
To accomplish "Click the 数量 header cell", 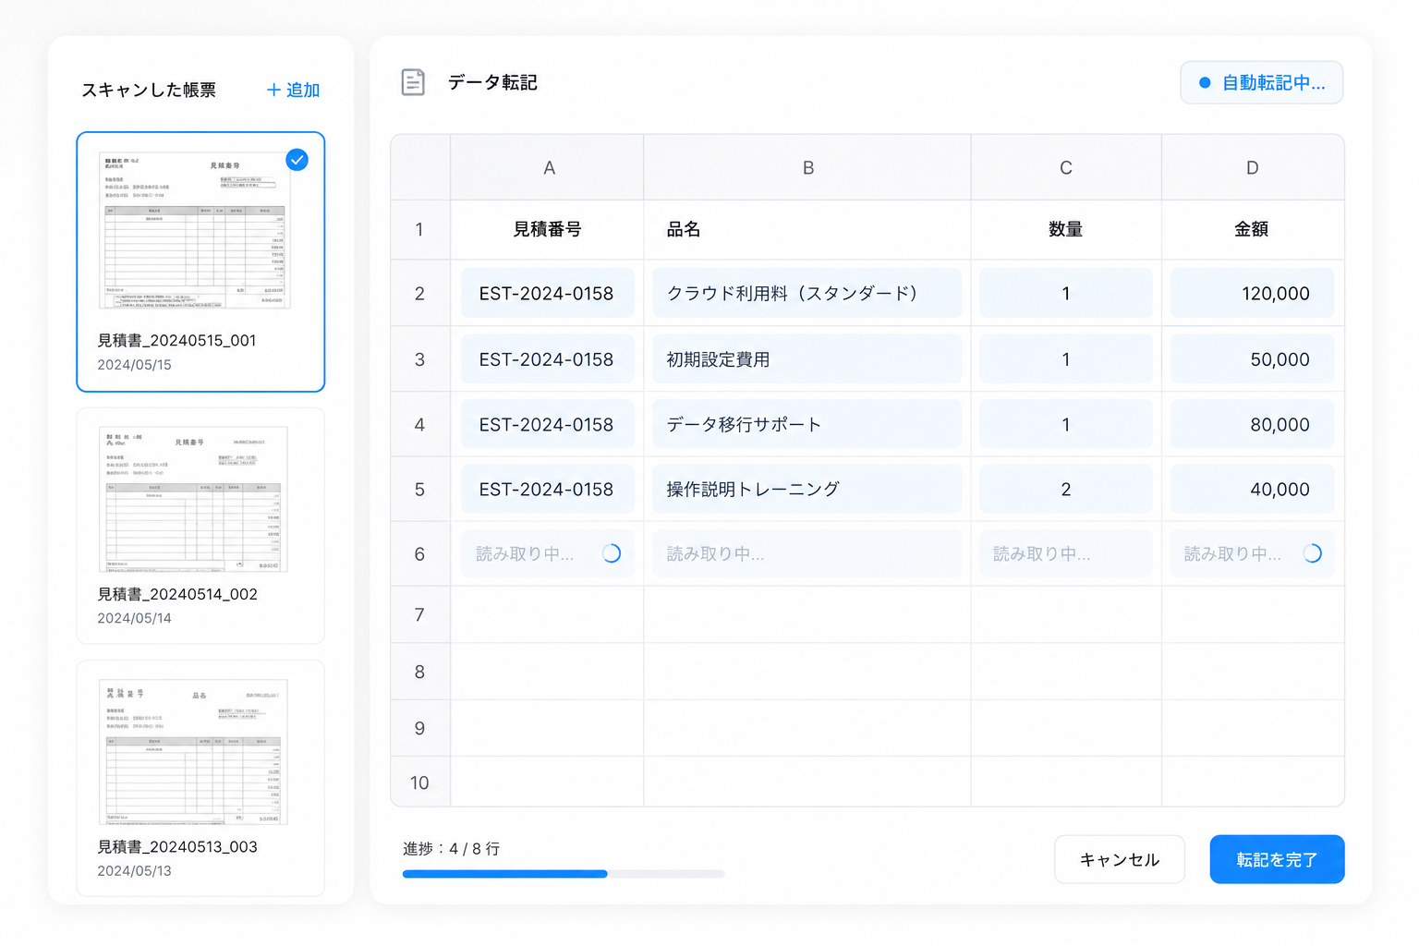I will [1066, 229].
